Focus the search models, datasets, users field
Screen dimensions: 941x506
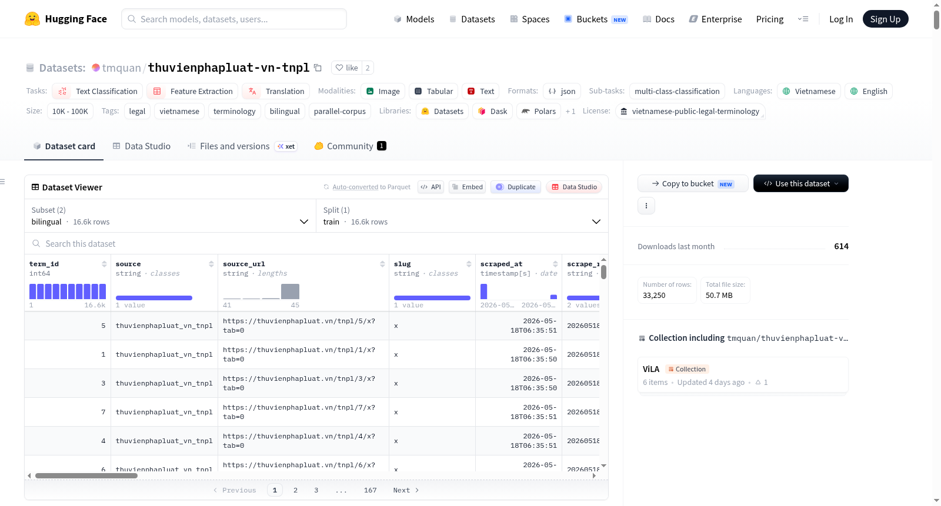(x=234, y=19)
